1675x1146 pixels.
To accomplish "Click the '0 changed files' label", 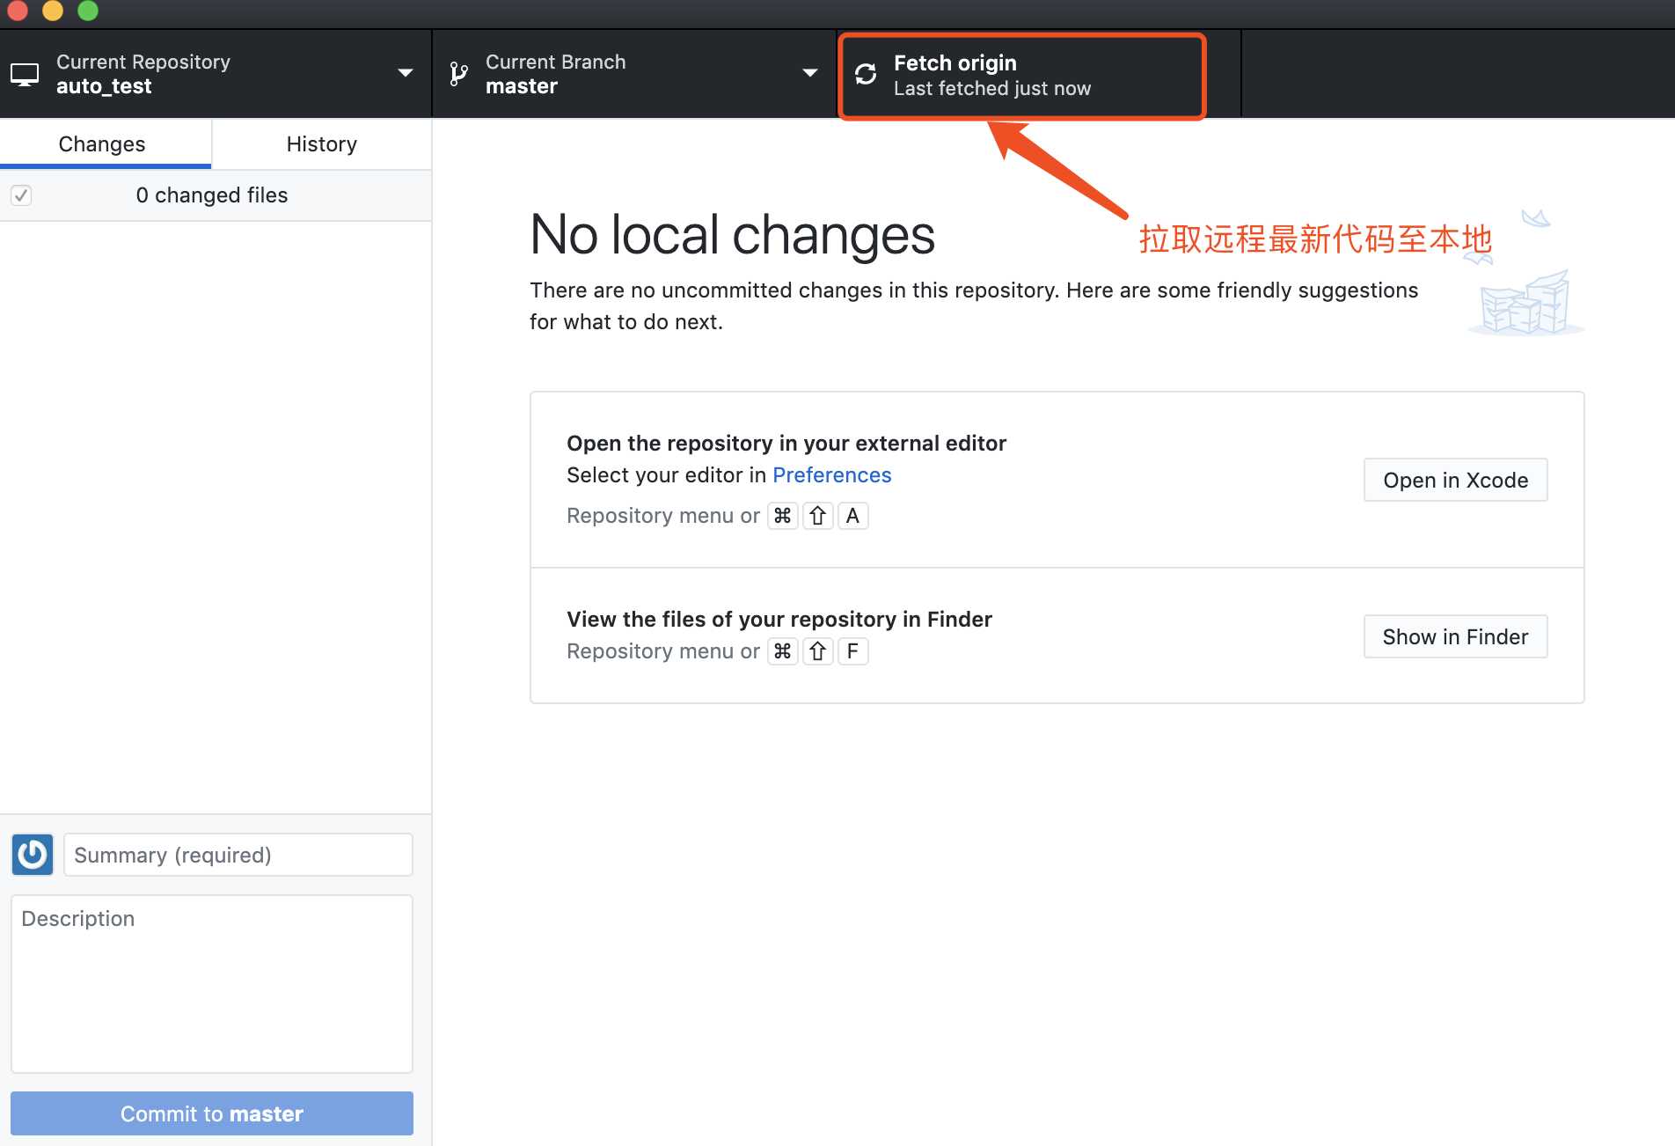I will [x=212, y=195].
